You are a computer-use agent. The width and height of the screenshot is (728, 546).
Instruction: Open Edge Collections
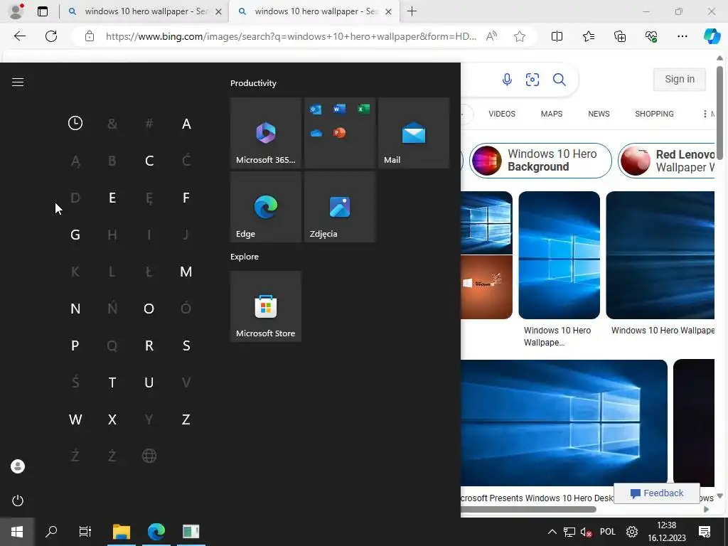[620, 36]
